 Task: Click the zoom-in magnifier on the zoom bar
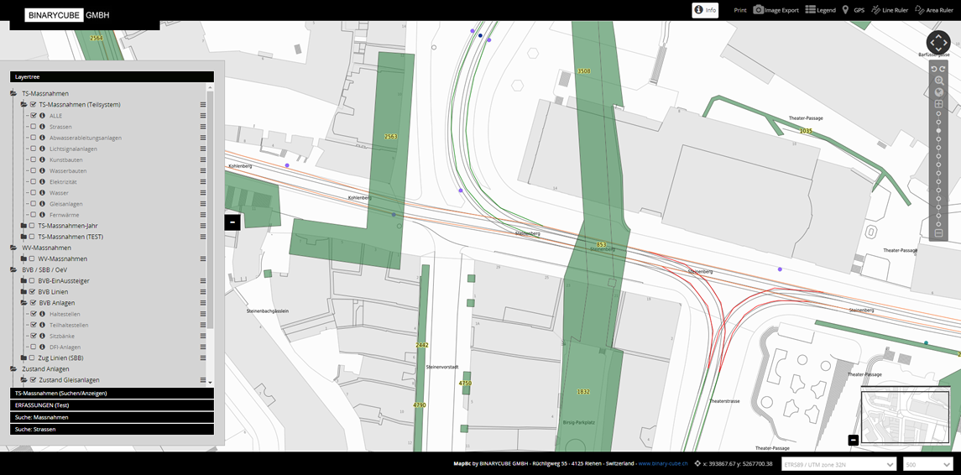pos(938,81)
